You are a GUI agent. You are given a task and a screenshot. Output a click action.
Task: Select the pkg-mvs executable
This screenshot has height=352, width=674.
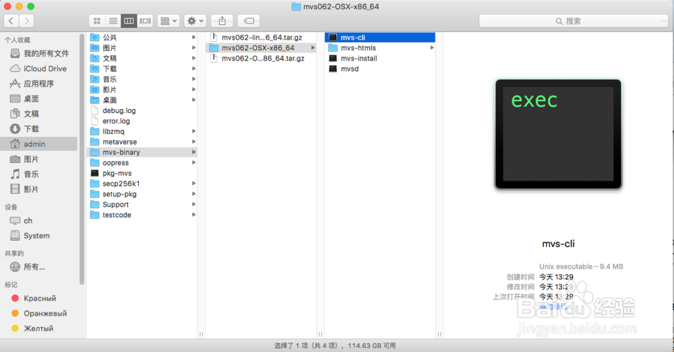point(143,173)
